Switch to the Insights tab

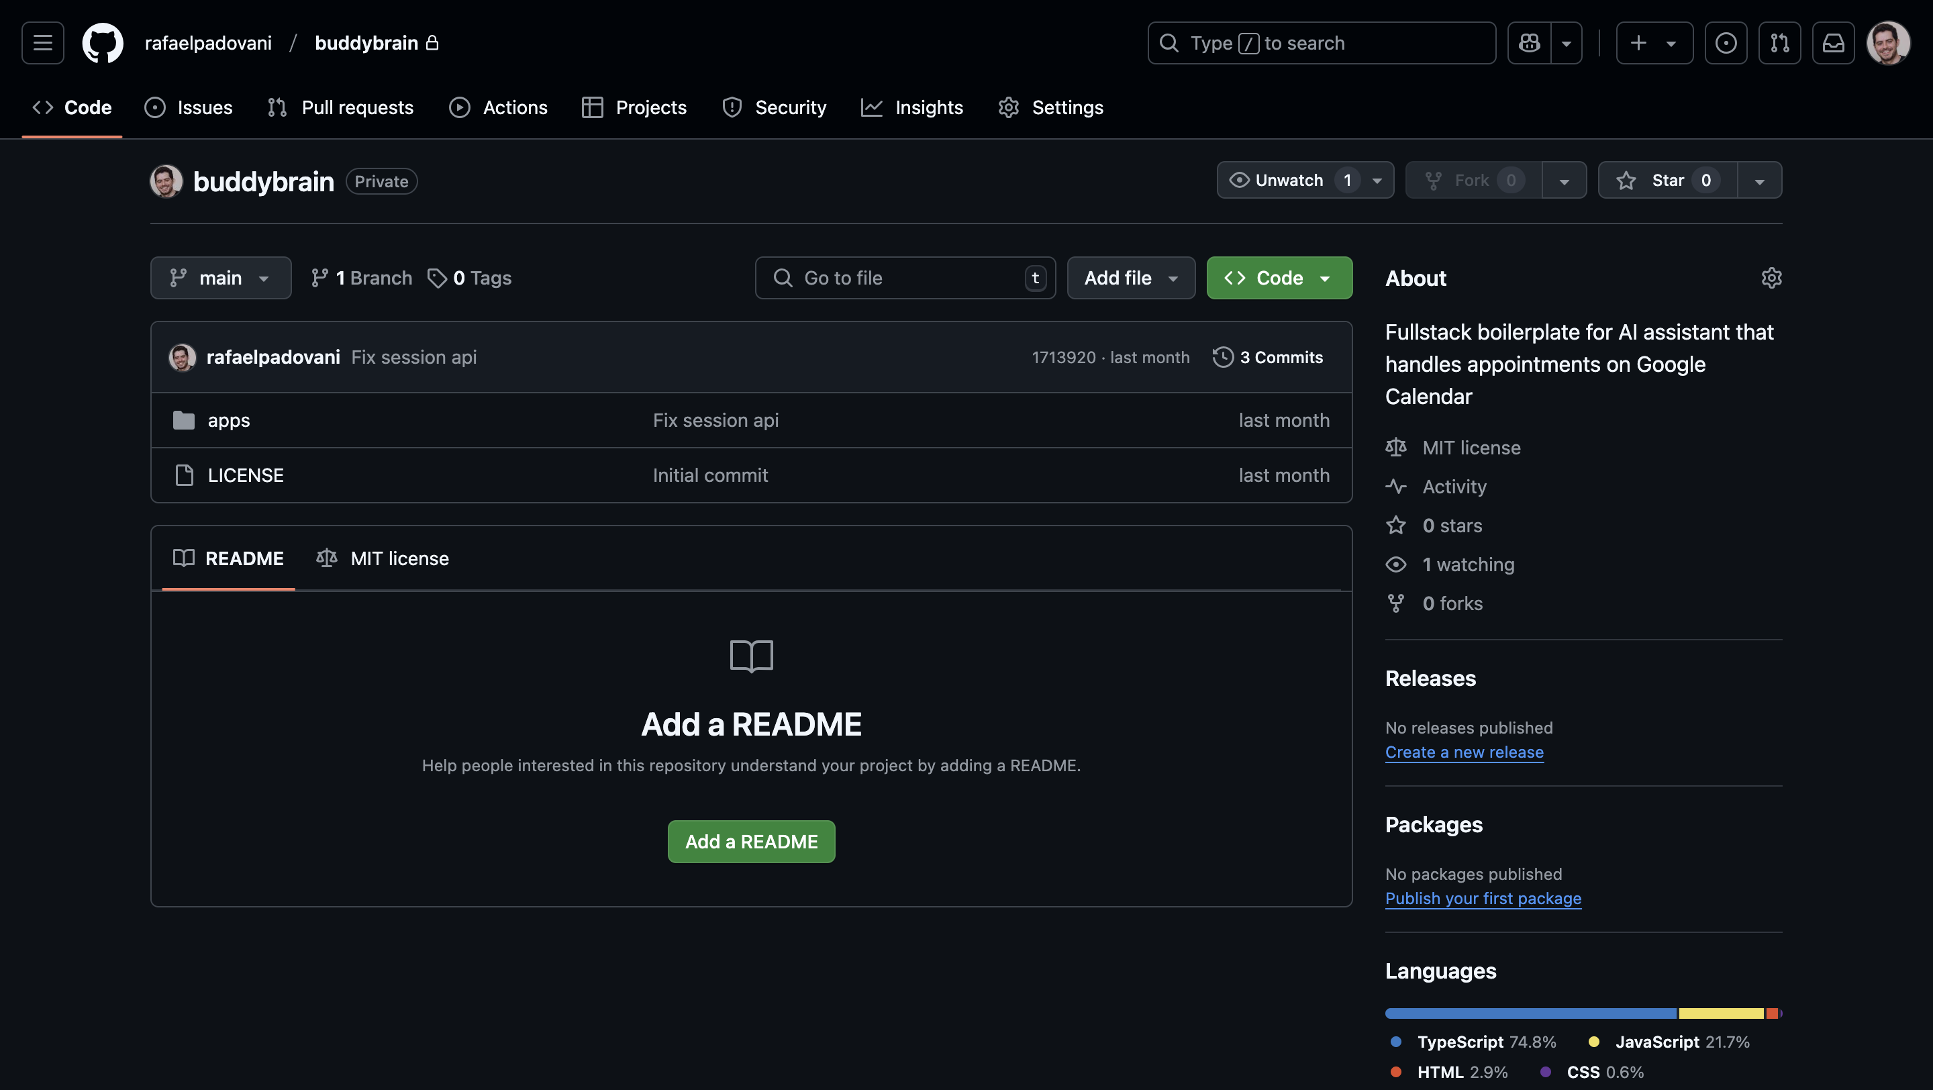913,107
